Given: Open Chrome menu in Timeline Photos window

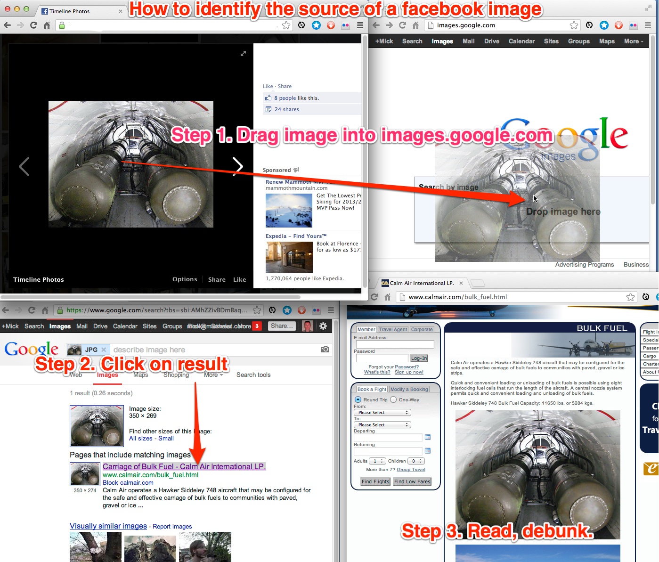Looking at the screenshot, I should [360, 25].
